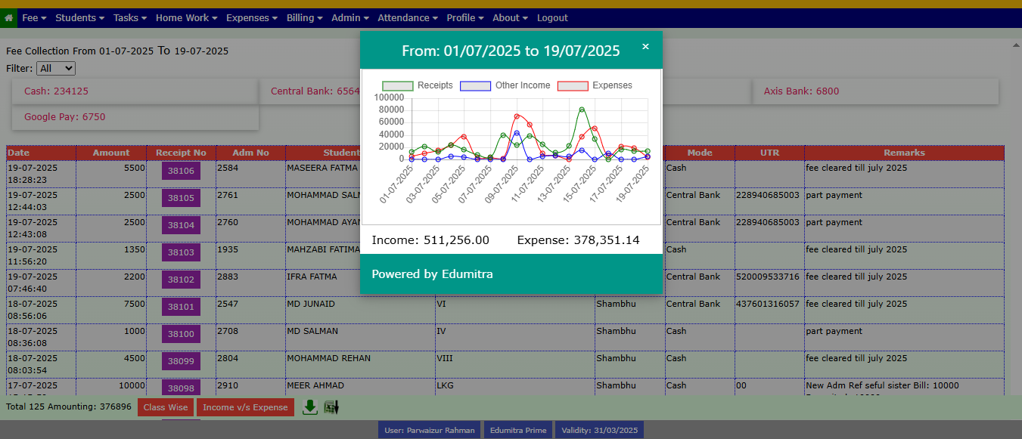
Task: Open receipt 38106 for Maseera Fatma
Action: click(181, 171)
